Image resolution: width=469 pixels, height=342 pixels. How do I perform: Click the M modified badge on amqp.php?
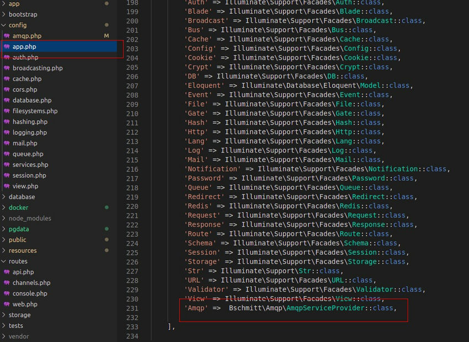click(x=106, y=36)
